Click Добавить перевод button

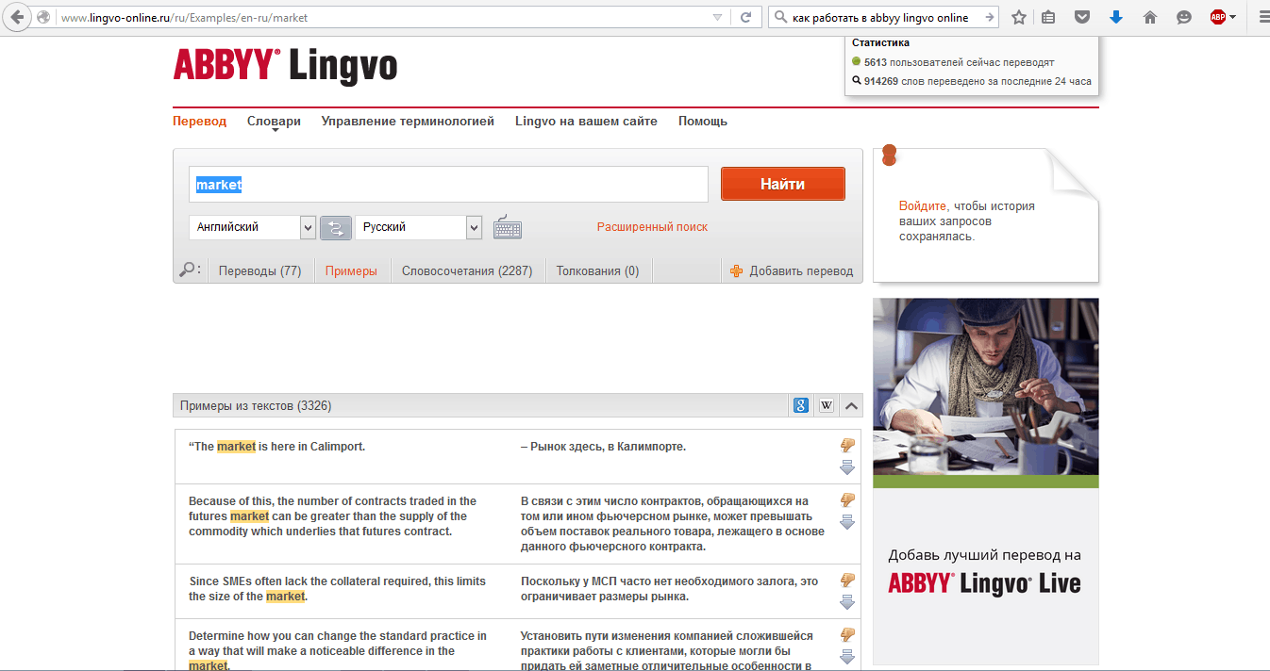point(792,270)
